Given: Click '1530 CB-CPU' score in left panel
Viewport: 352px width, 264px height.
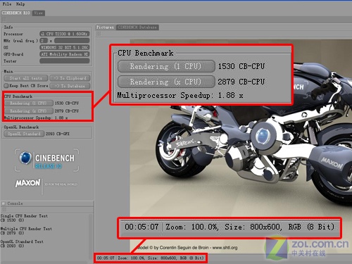Looking at the screenshot, I should (67, 103).
